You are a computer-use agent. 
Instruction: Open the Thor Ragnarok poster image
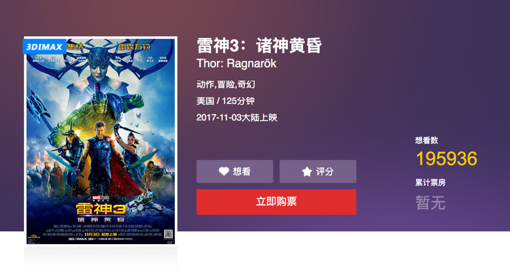[x=101, y=141]
